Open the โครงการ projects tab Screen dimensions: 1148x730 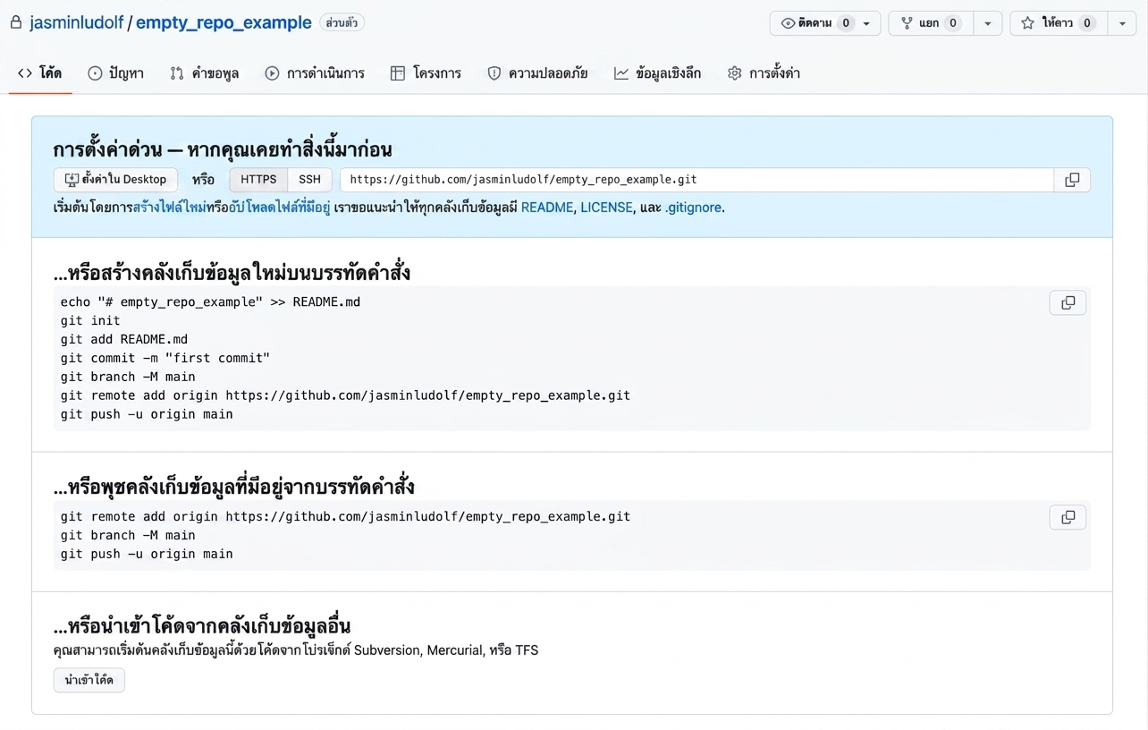pyautogui.click(x=426, y=73)
